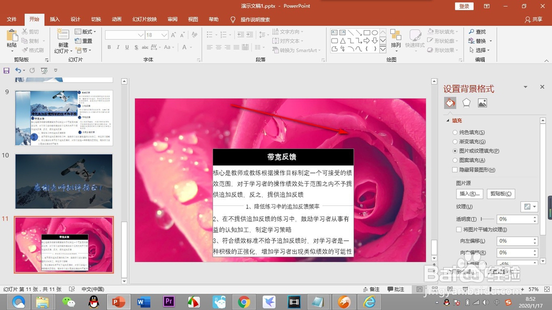The image size is (552, 310).
Task: Open Word from the taskbar
Action: coord(144,302)
